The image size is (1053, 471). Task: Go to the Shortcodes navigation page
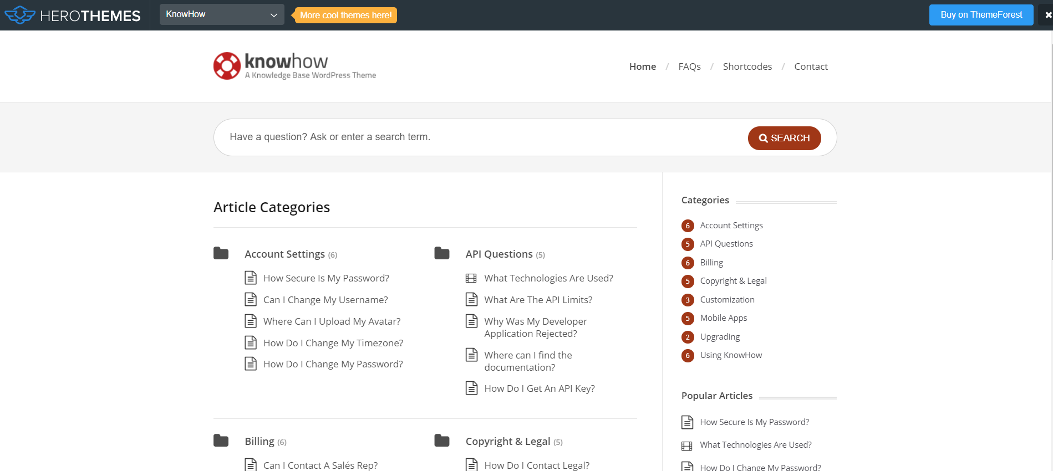[x=747, y=66]
